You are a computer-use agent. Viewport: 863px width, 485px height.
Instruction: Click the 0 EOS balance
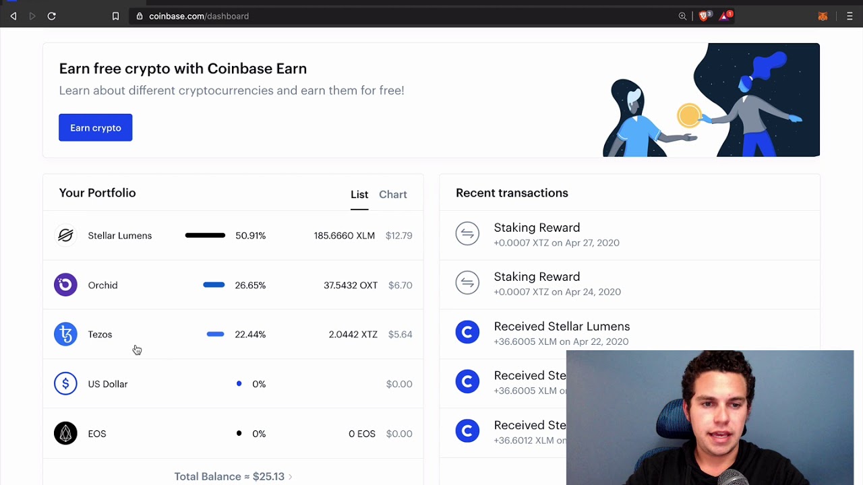[x=362, y=434]
